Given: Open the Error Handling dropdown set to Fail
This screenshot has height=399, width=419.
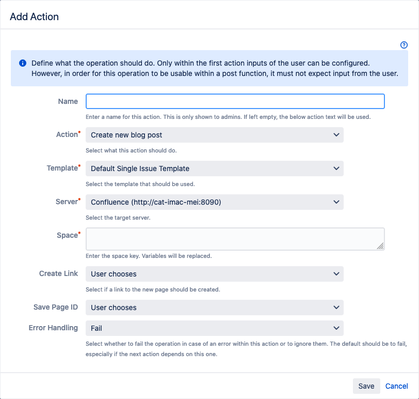Looking at the screenshot, I should pos(214,328).
